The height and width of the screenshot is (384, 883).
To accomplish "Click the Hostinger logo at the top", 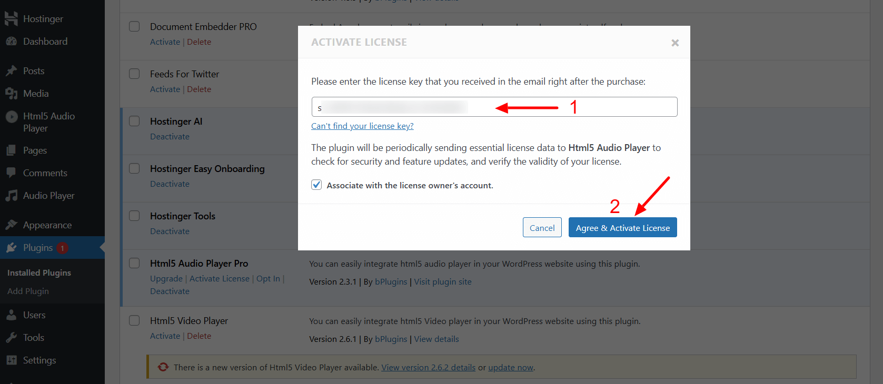I will (11, 18).
